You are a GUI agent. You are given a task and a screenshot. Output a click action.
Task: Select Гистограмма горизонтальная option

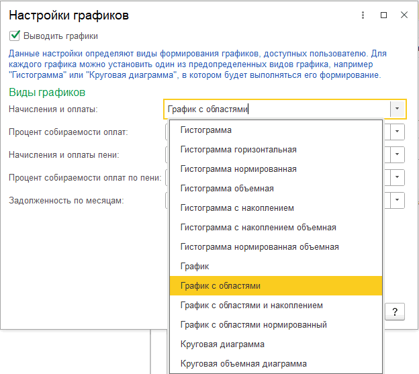point(276,150)
